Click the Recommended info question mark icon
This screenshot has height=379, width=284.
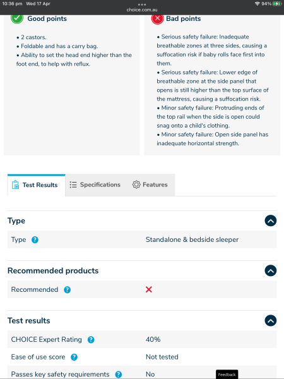pos(67,289)
